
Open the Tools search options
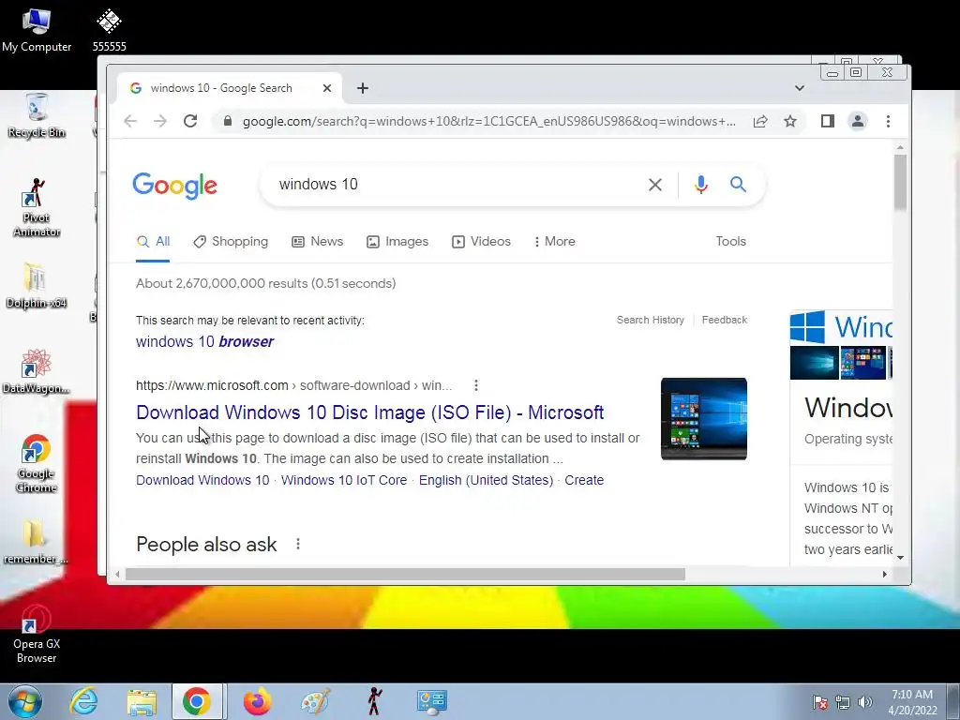coord(730,241)
